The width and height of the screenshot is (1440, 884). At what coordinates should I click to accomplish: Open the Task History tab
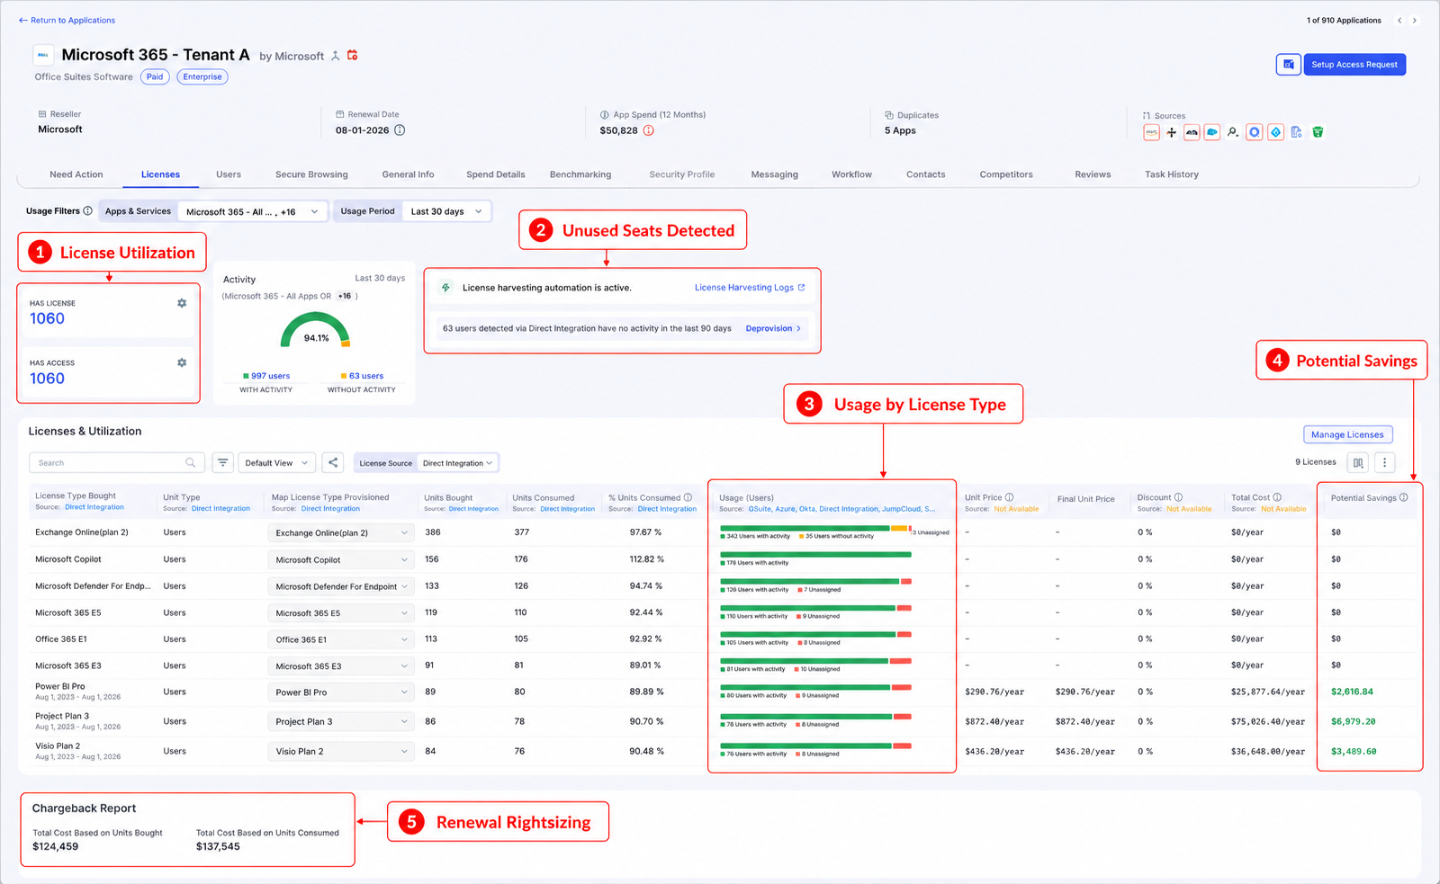(1172, 174)
